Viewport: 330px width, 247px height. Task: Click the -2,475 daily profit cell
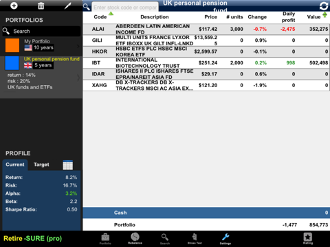287,29
